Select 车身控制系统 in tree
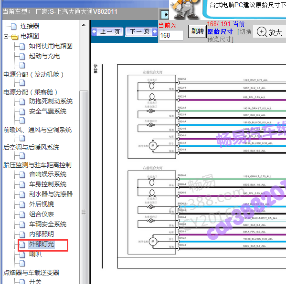 (x=48, y=184)
